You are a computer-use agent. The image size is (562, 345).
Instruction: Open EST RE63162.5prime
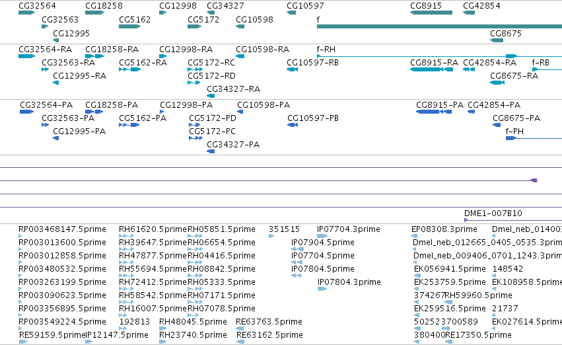pos(269,335)
